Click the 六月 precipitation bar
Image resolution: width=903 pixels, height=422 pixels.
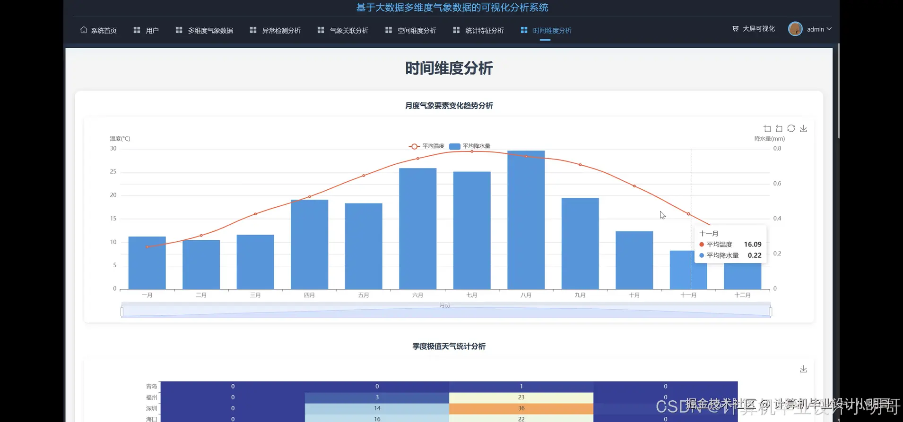click(x=417, y=228)
